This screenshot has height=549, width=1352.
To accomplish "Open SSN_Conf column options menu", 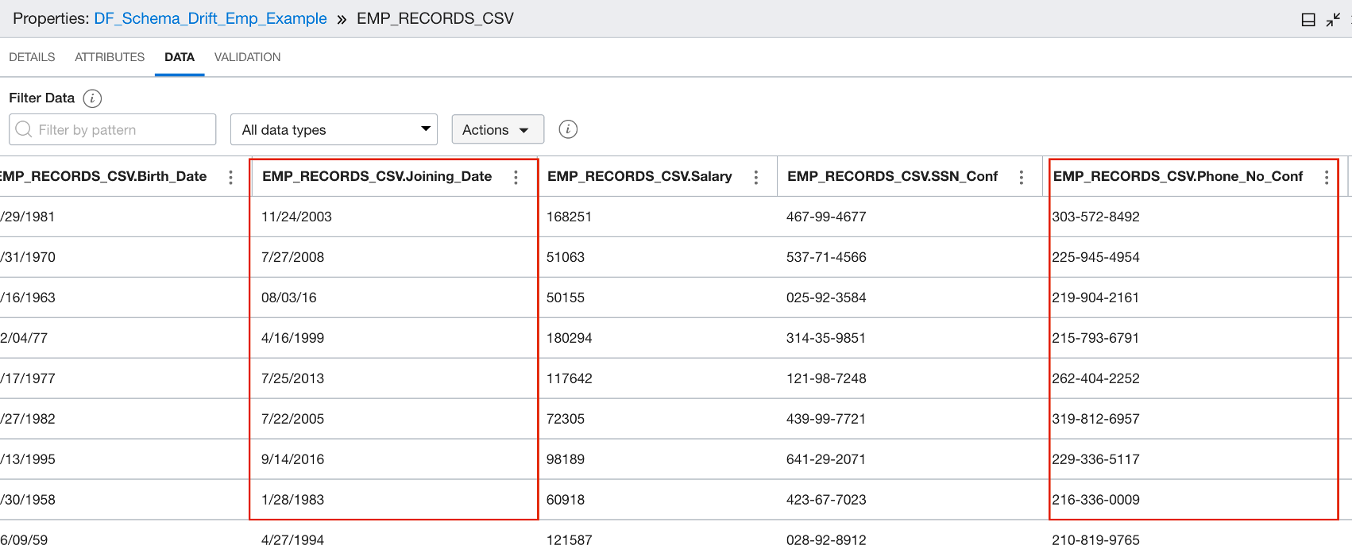I will click(x=1021, y=177).
